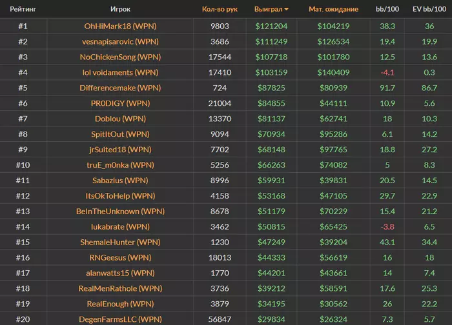
Task: Open player jrSuited18 (WPN)
Action: (120, 150)
